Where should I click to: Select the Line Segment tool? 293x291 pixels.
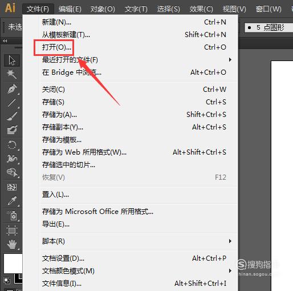[12, 103]
